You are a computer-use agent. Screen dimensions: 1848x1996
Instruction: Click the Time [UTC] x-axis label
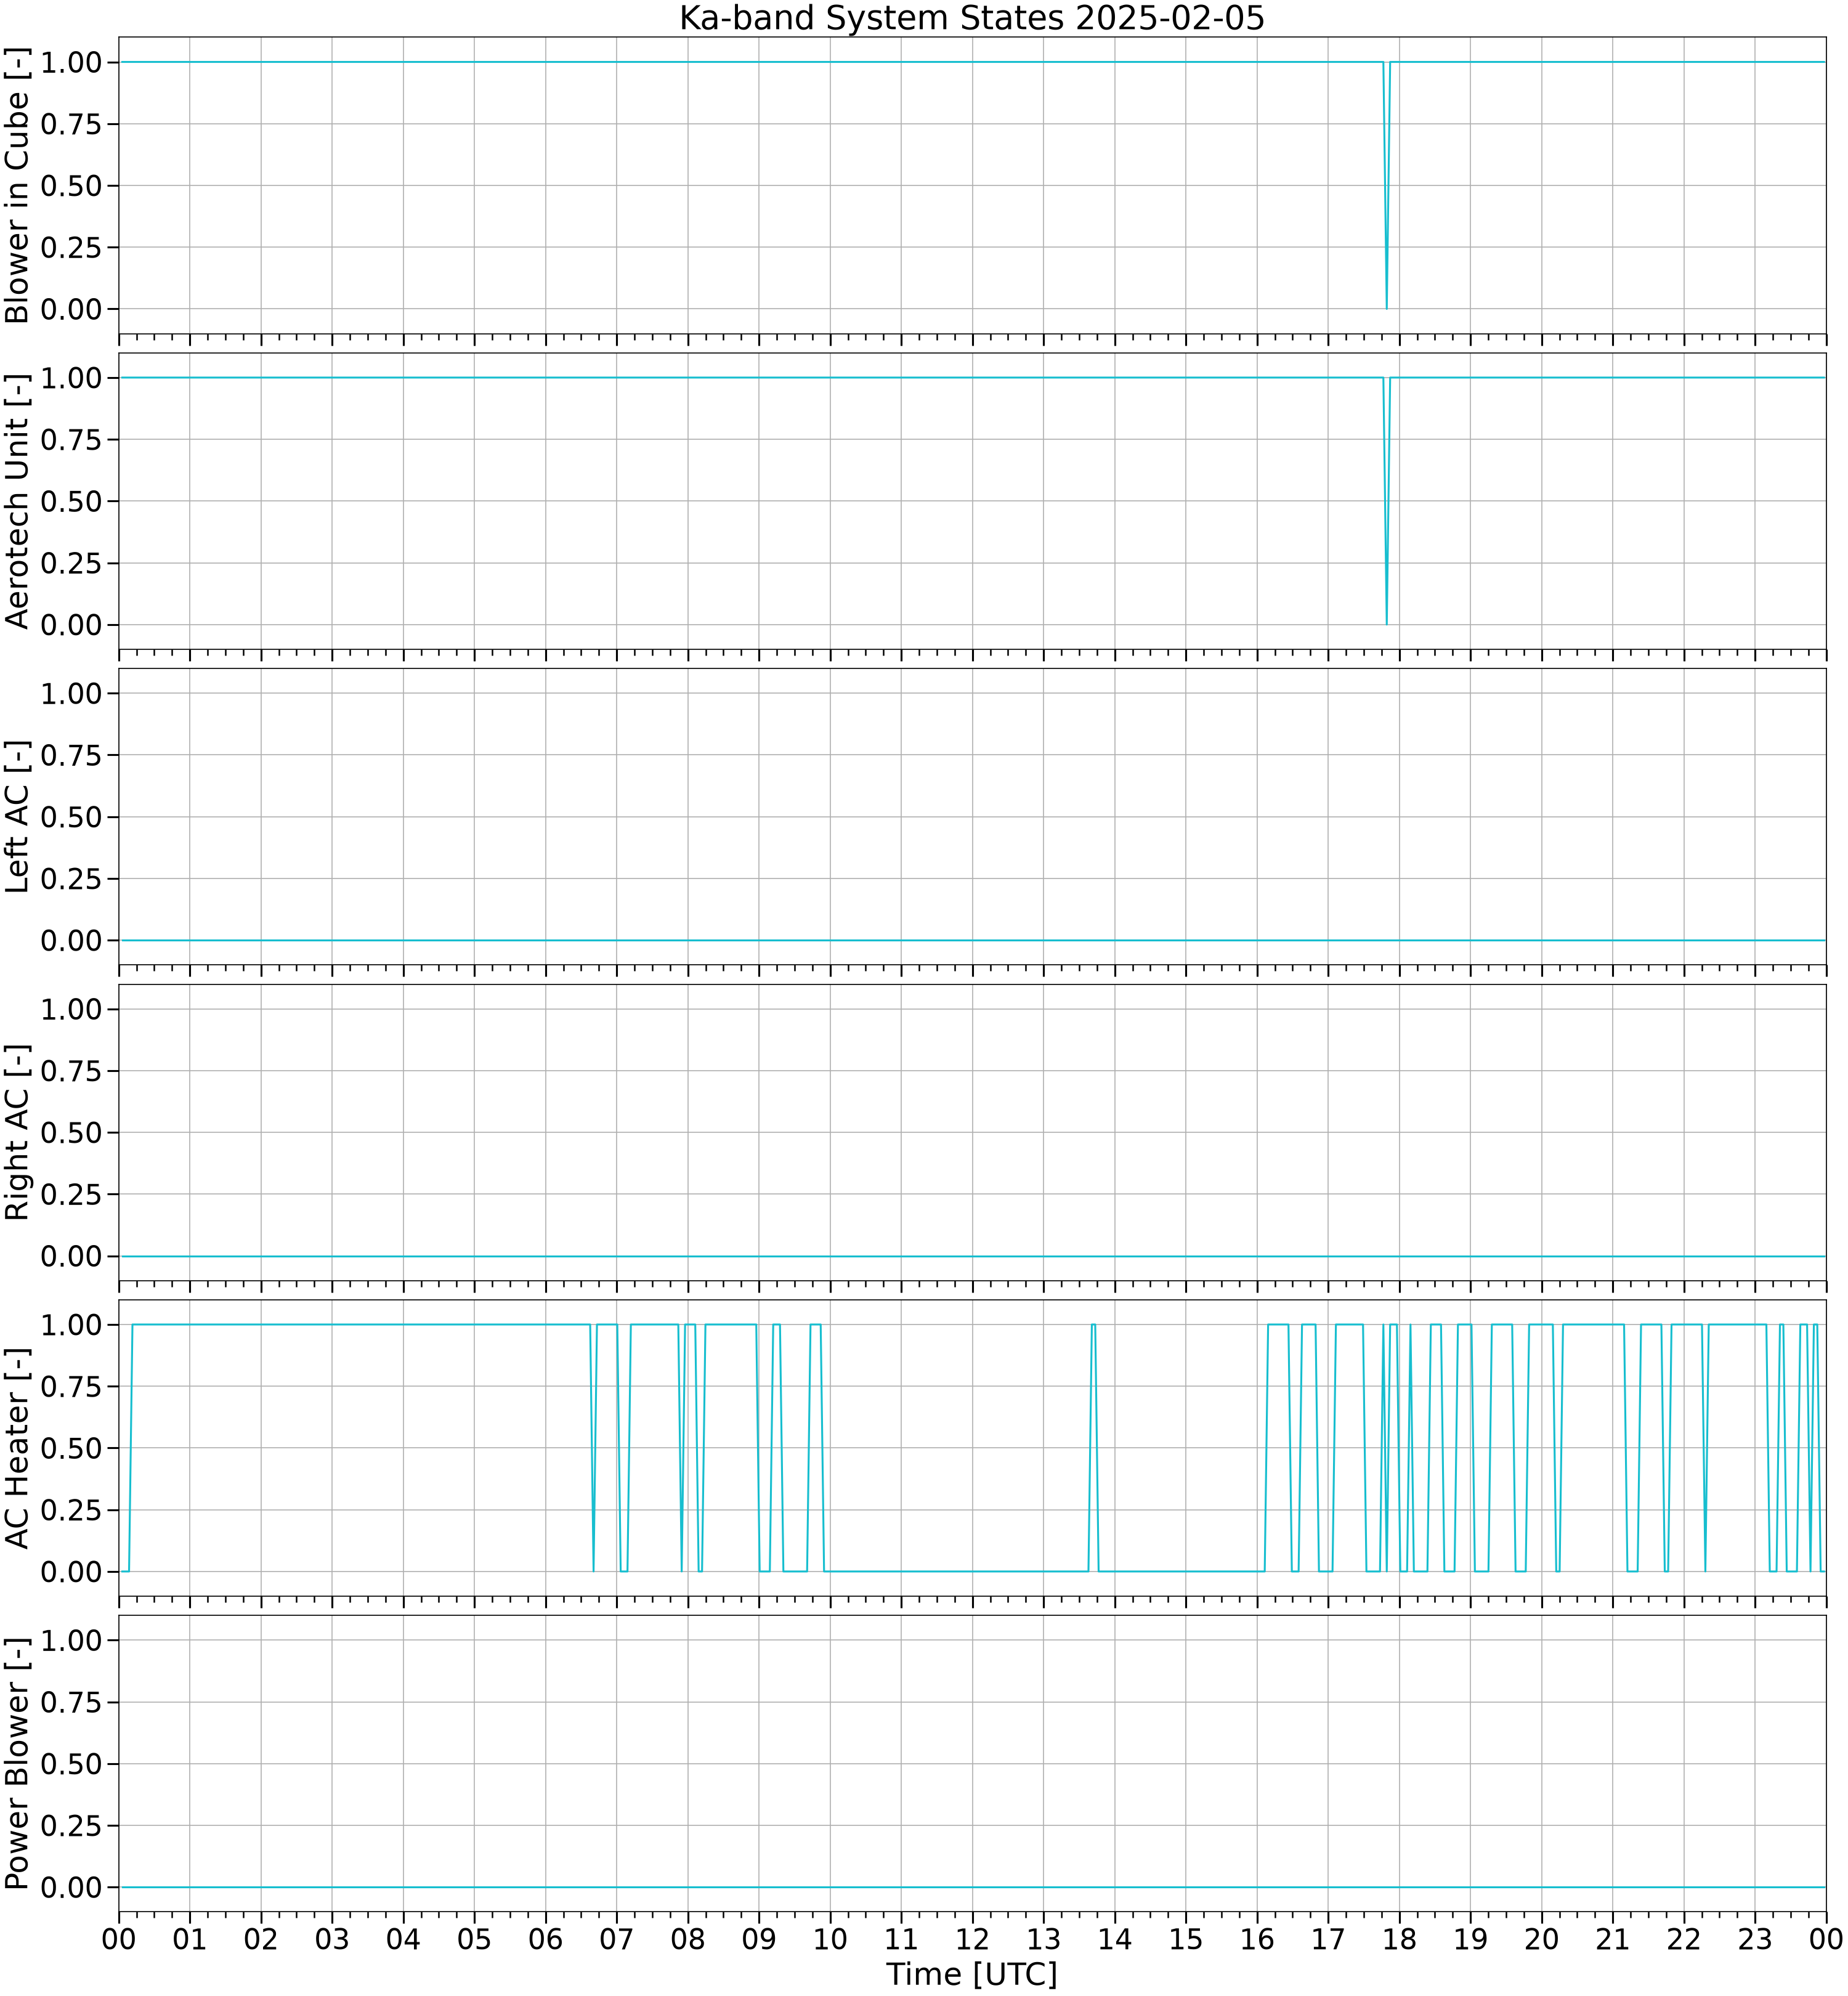pos(972,1975)
